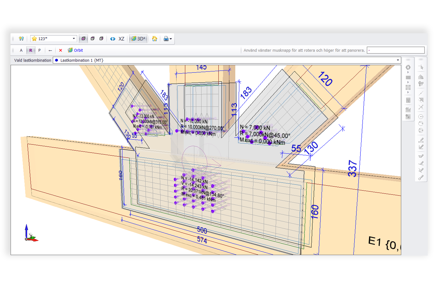
Task: Click the third wireframe cube button
Action: click(x=101, y=39)
